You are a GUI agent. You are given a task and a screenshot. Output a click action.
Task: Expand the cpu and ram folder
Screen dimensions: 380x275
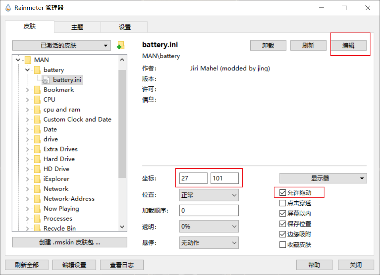tap(27, 110)
